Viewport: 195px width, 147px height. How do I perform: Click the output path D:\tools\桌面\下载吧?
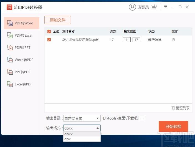(x=120, y=118)
